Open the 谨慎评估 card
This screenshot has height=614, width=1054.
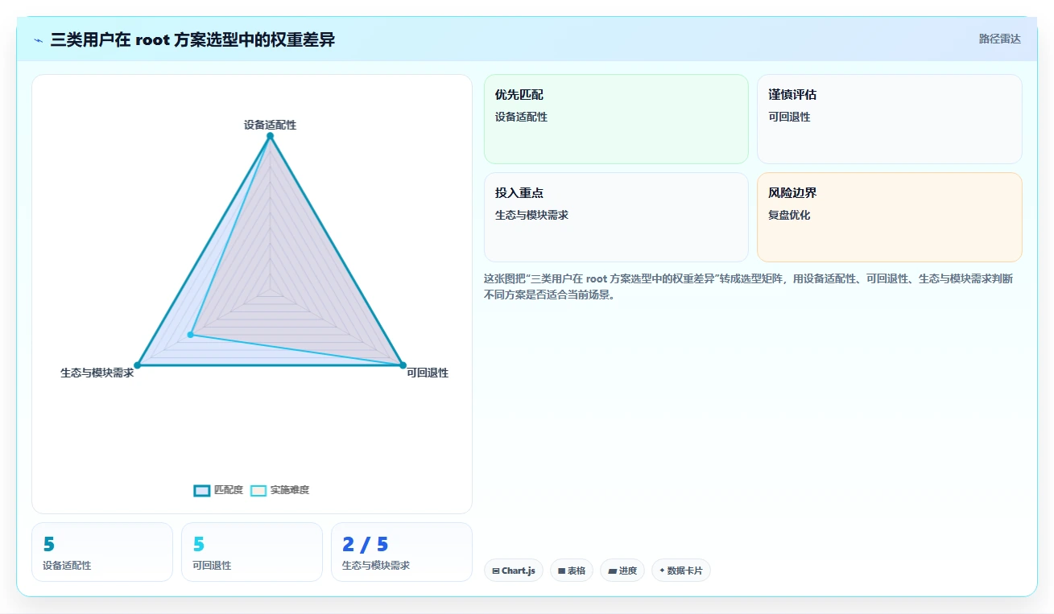pos(890,119)
